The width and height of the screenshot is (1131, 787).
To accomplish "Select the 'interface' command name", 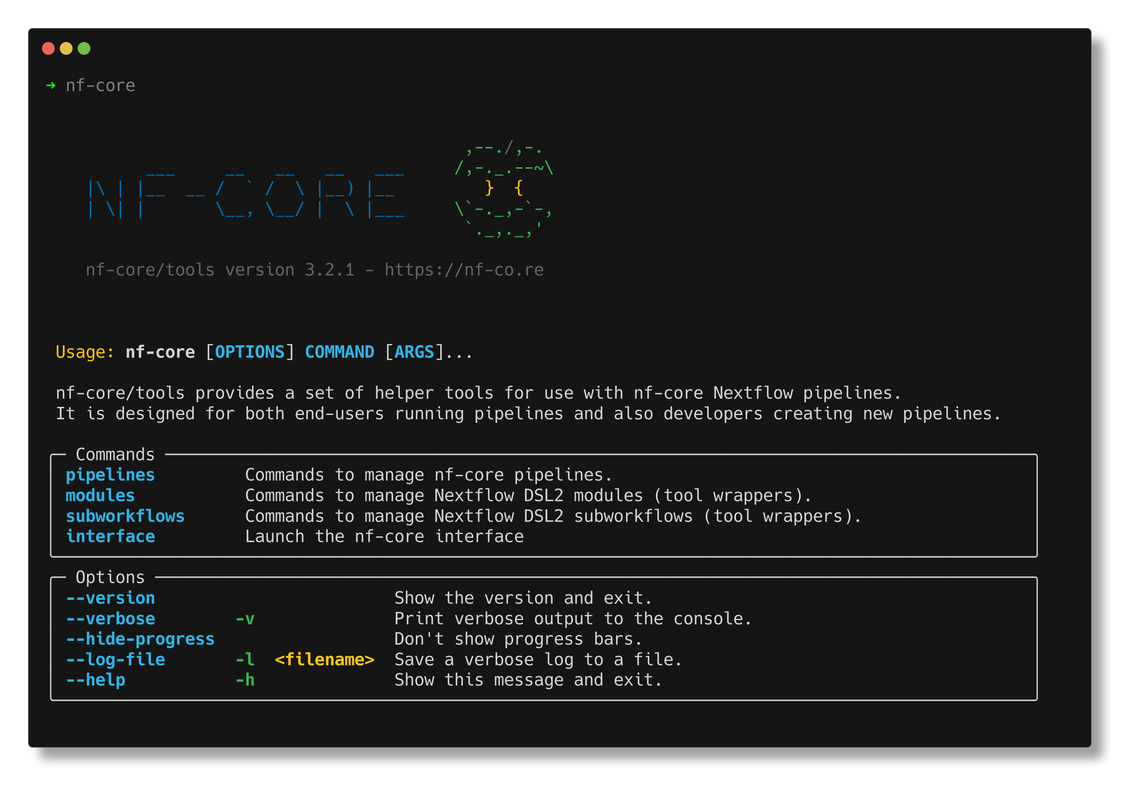I will click(110, 537).
